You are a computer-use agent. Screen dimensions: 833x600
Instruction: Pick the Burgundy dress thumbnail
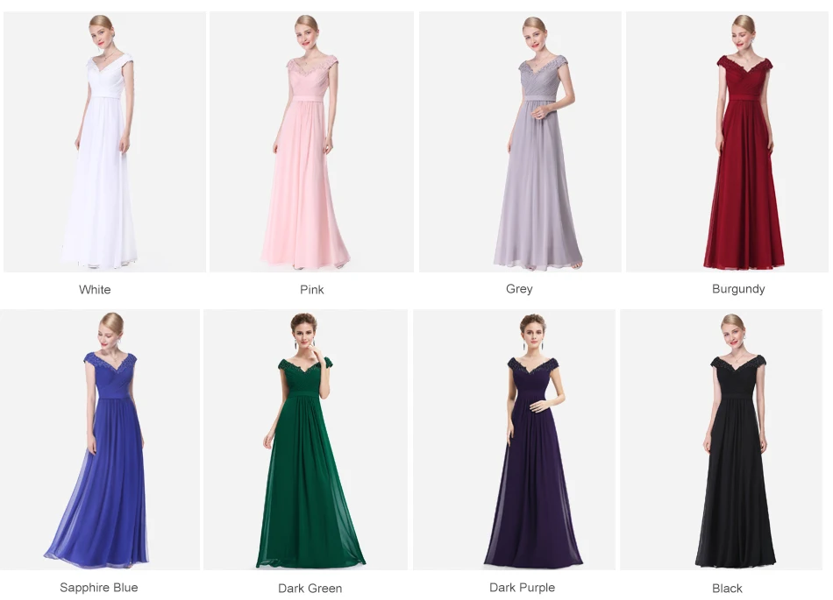pos(727,142)
